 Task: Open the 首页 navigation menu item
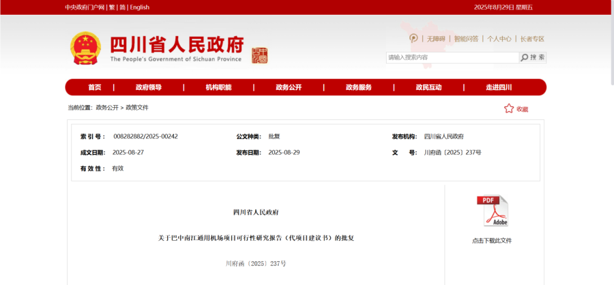(94, 87)
